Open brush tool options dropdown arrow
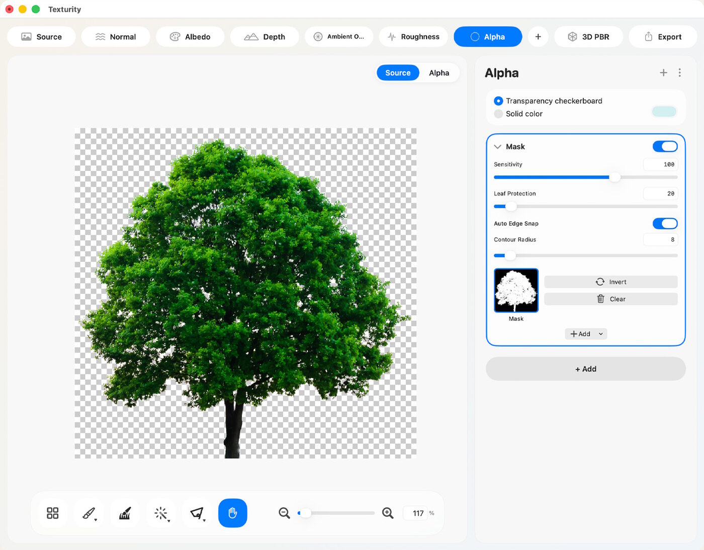The width and height of the screenshot is (704, 550). click(x=96, y=520)
